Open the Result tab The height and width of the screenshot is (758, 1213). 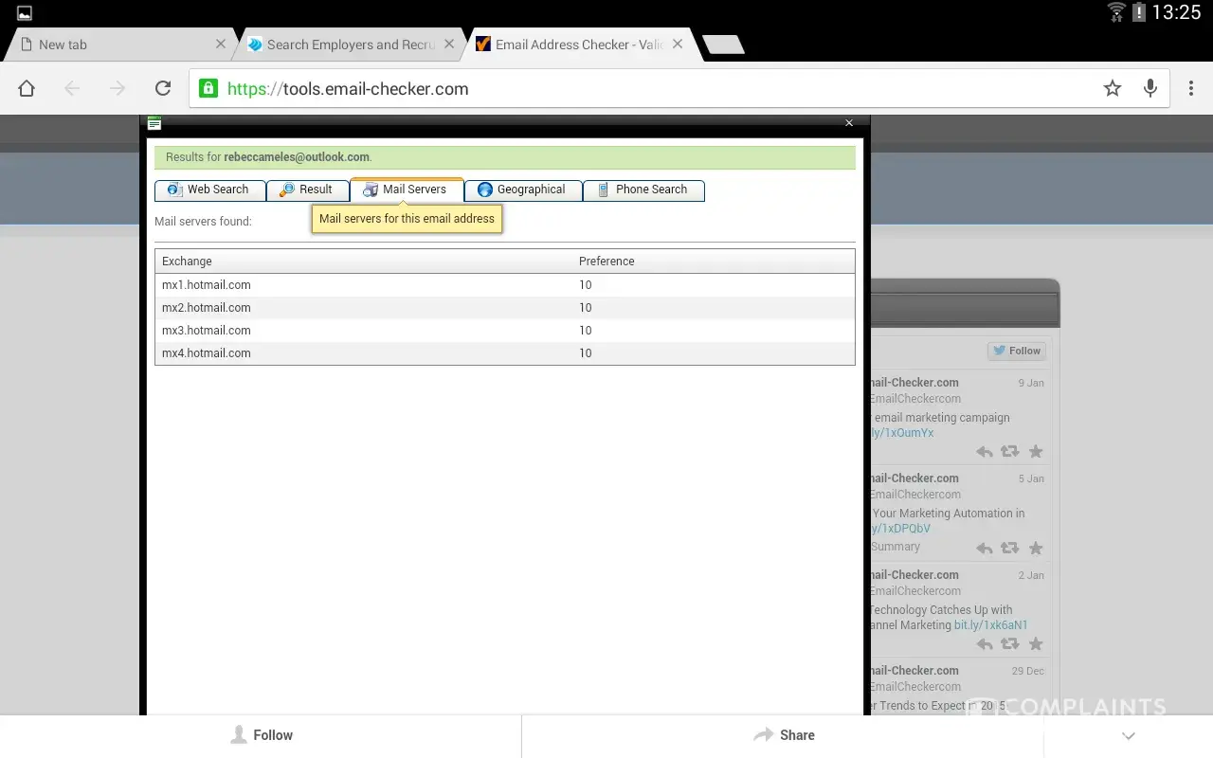pyautogui.click(x=307, y=189)
